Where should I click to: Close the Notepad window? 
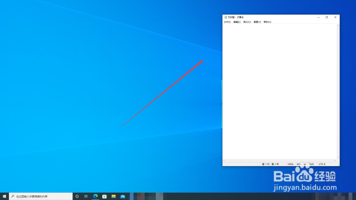[335, 17]
